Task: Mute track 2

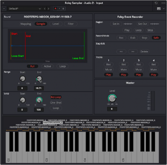Action: (x=123, y=69)
